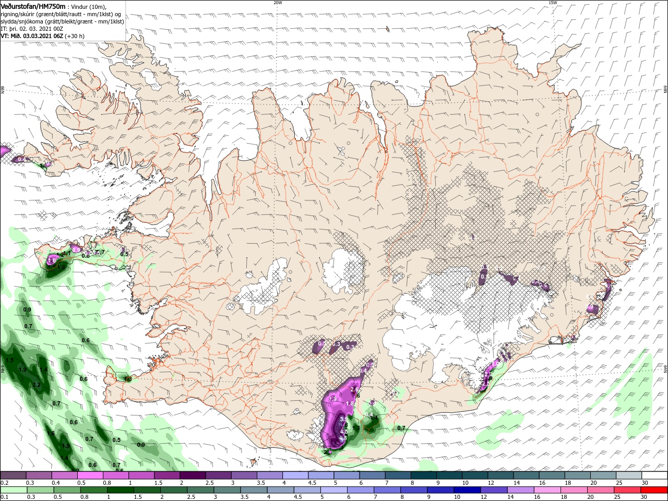668x501 pixels.
Task: Click the 2.2 precipitation value offshore
Action: coord(37,385)
